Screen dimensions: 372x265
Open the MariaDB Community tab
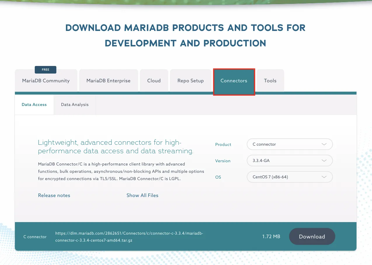tap(46, 81)
